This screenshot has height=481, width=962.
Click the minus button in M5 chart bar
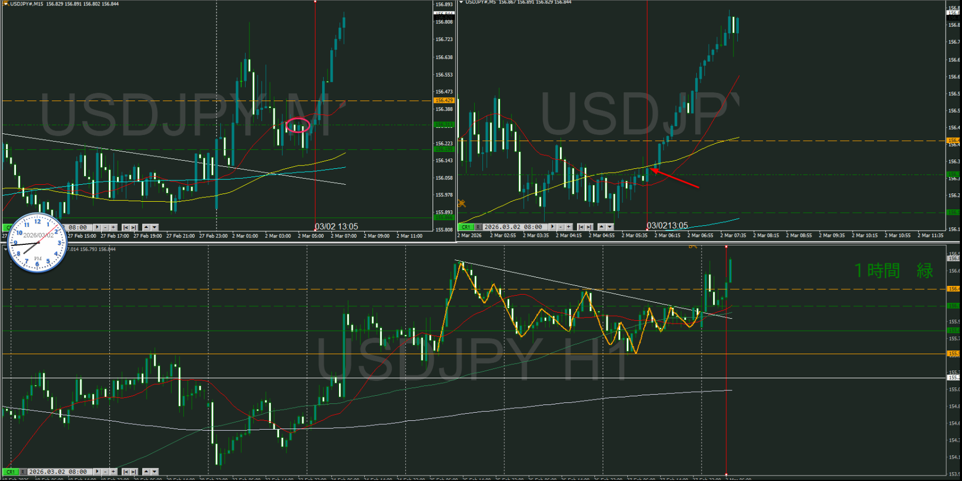click(561, 227)
